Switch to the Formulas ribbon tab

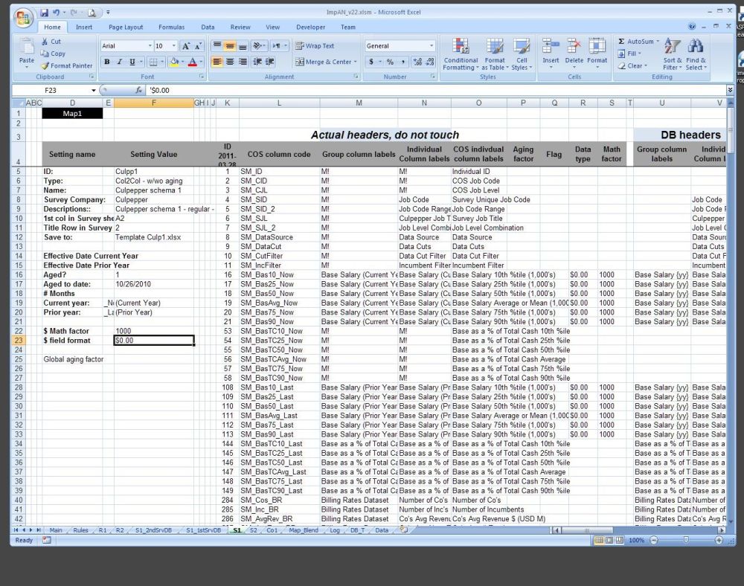click(x=171, y=28)
